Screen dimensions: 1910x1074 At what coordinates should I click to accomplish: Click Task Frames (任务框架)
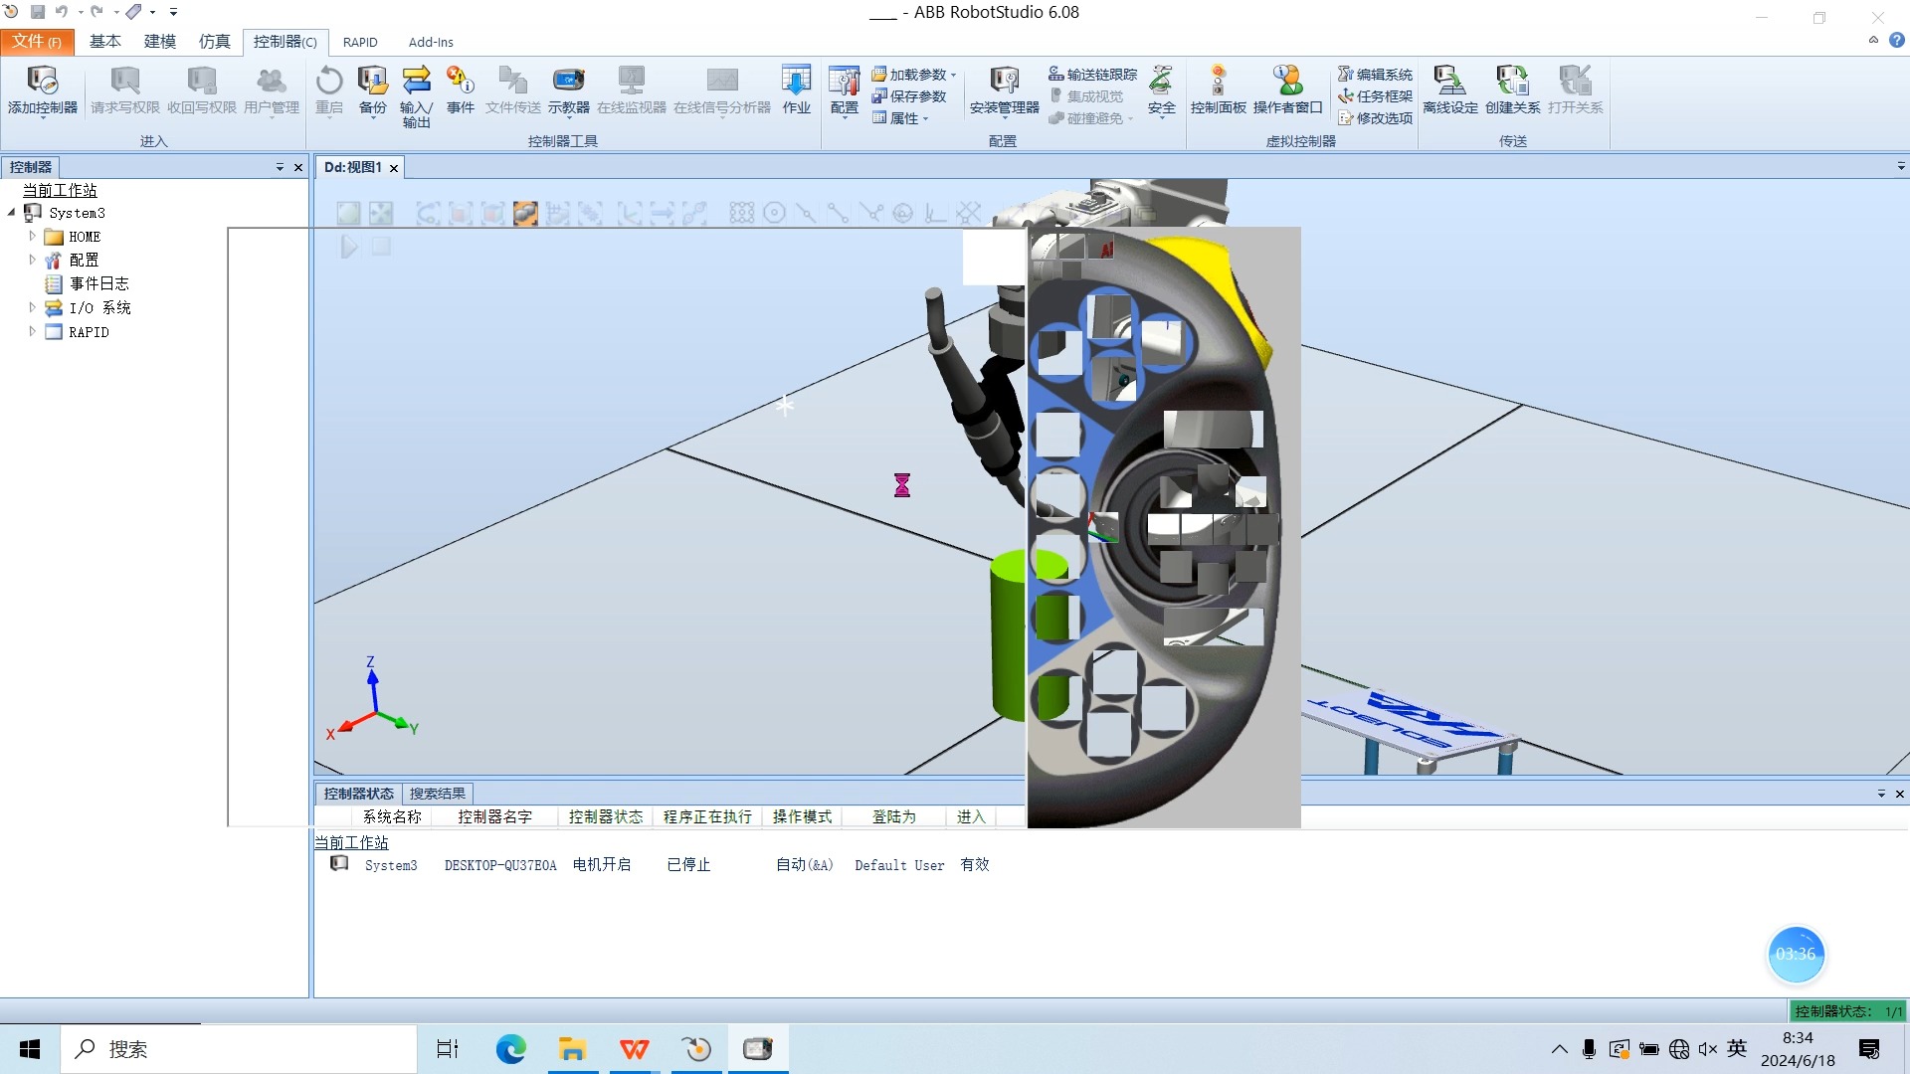[1375, 96]
